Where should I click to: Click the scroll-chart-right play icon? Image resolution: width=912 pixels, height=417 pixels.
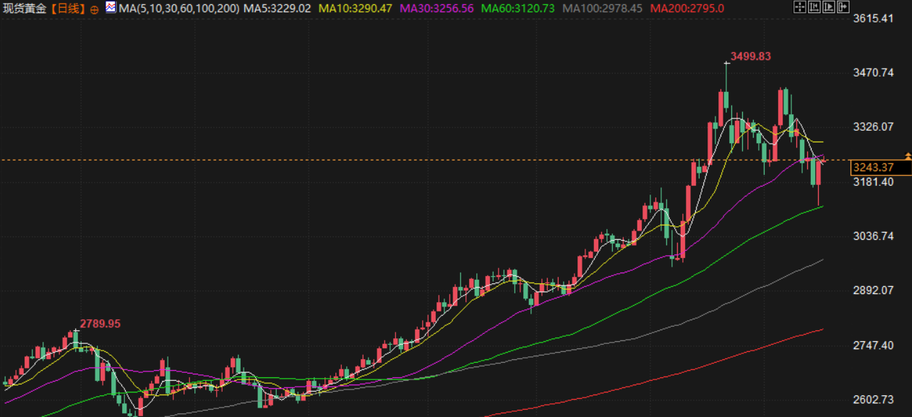pos(828,7)
